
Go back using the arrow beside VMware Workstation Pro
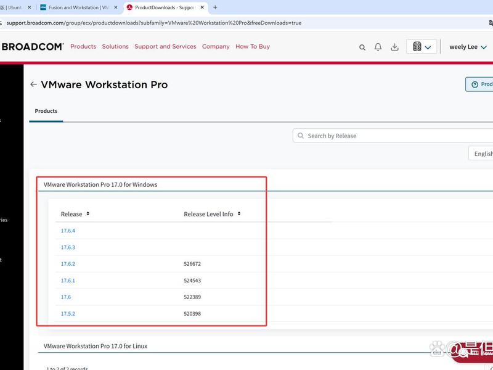pyautogui.click(x=33, y=84)
